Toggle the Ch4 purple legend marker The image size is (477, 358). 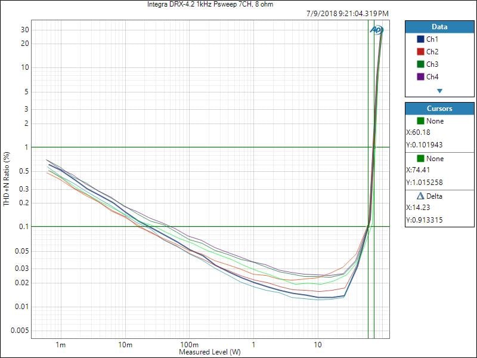click(x=421, y=77)
